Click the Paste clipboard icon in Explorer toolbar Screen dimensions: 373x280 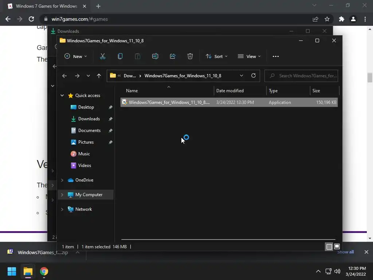(x=137, y=57)
